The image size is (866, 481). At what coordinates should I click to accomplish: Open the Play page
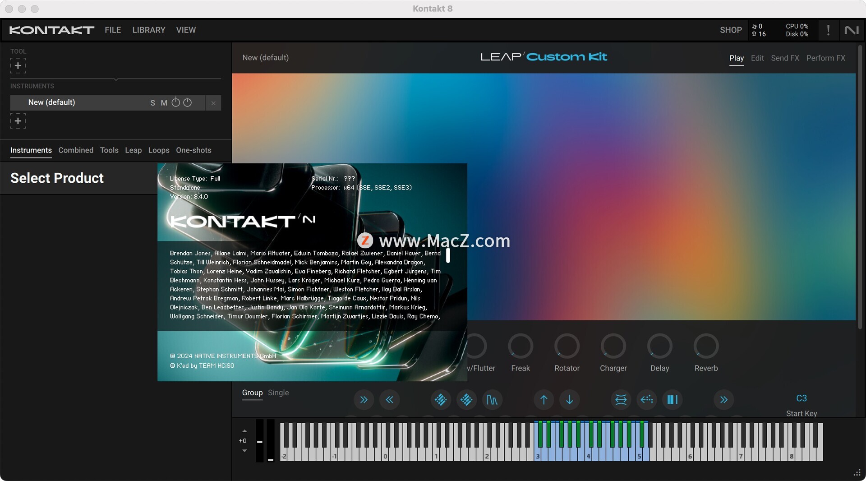pos(736,58)
